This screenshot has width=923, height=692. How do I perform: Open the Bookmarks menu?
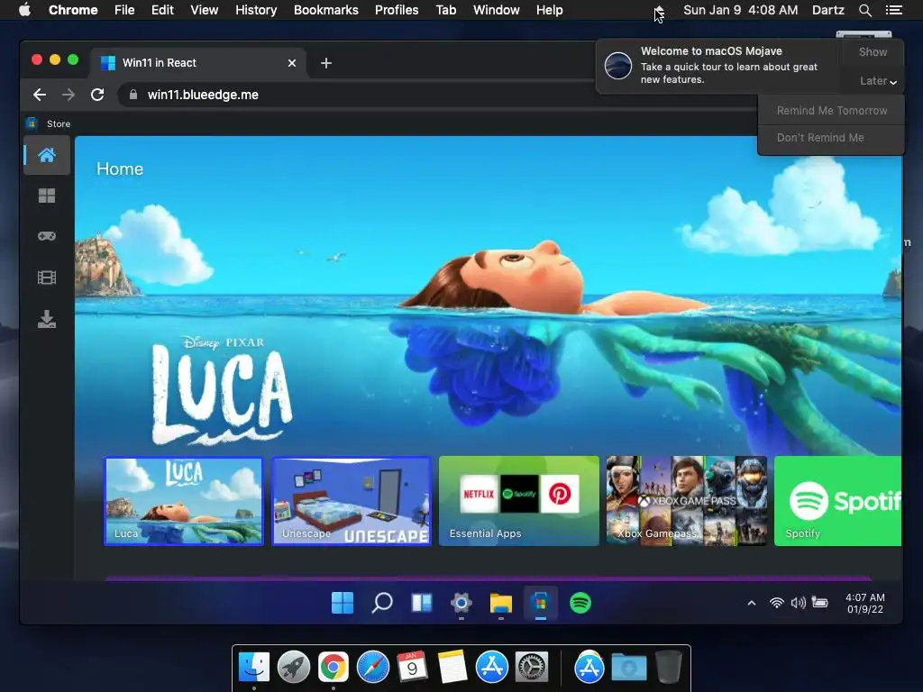pyautogui.click(x=326, y=10)
